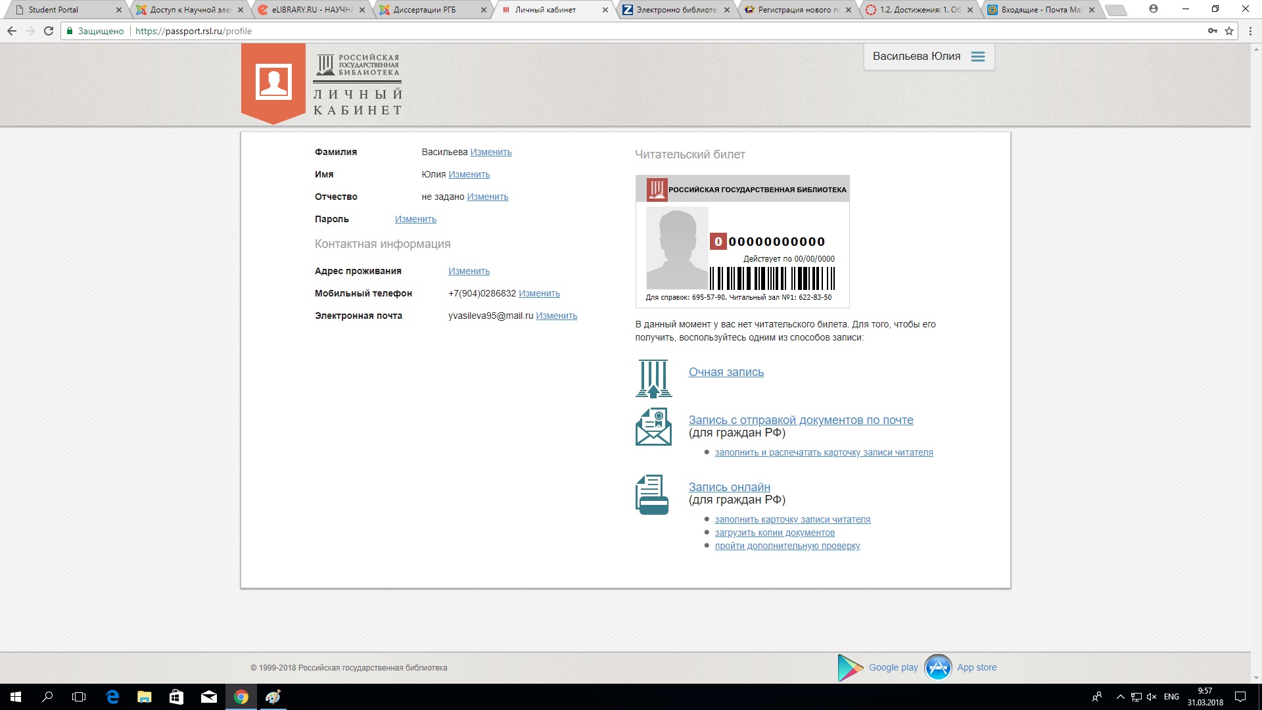Click Изменить link next to Фамилия

point(490,152)
